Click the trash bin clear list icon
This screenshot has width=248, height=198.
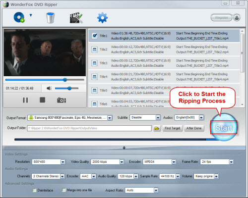tap(50, 18)
